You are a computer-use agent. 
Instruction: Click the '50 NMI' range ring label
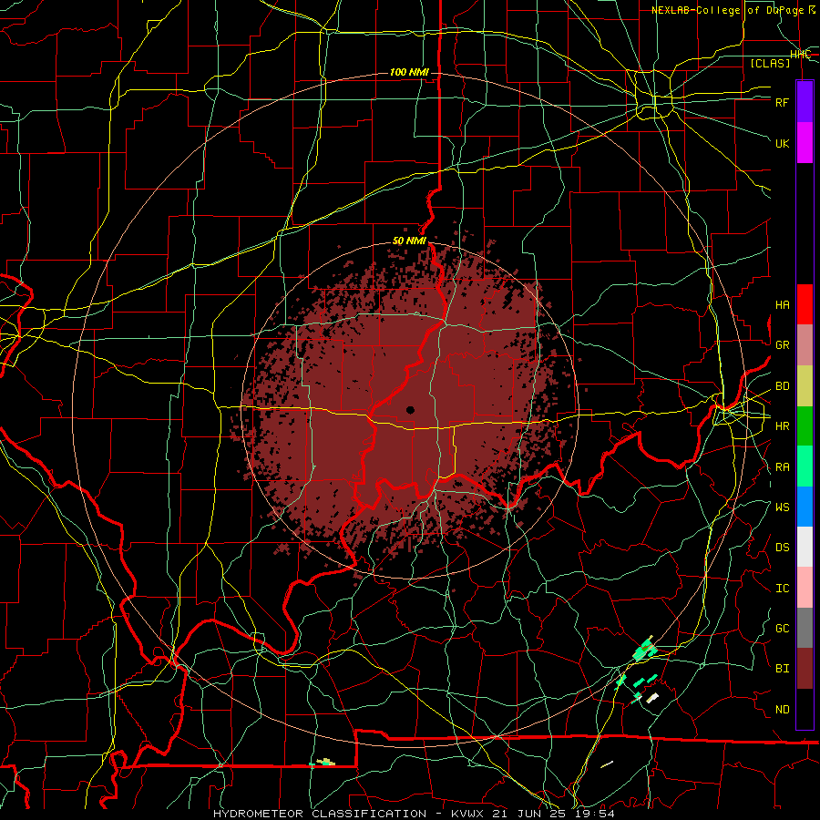coord(409,241)
